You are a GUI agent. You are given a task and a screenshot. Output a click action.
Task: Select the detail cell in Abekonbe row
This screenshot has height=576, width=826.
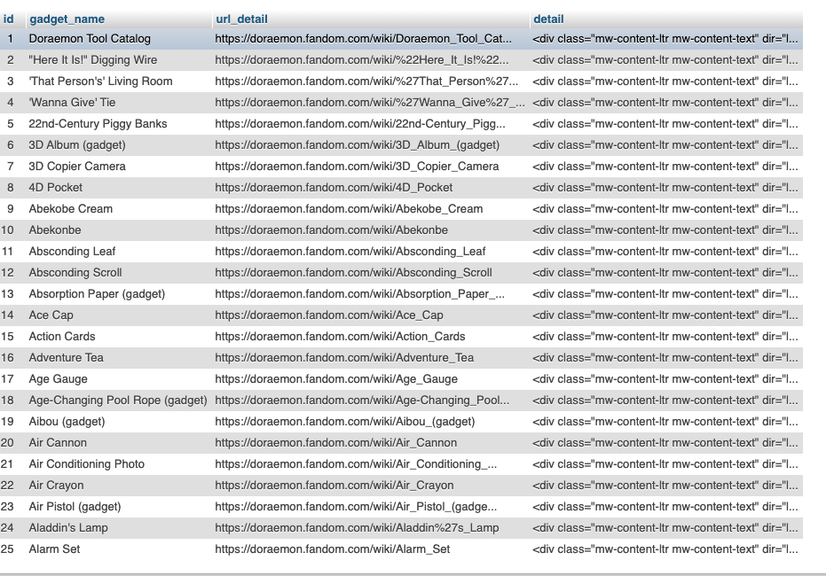coord(665,230)
